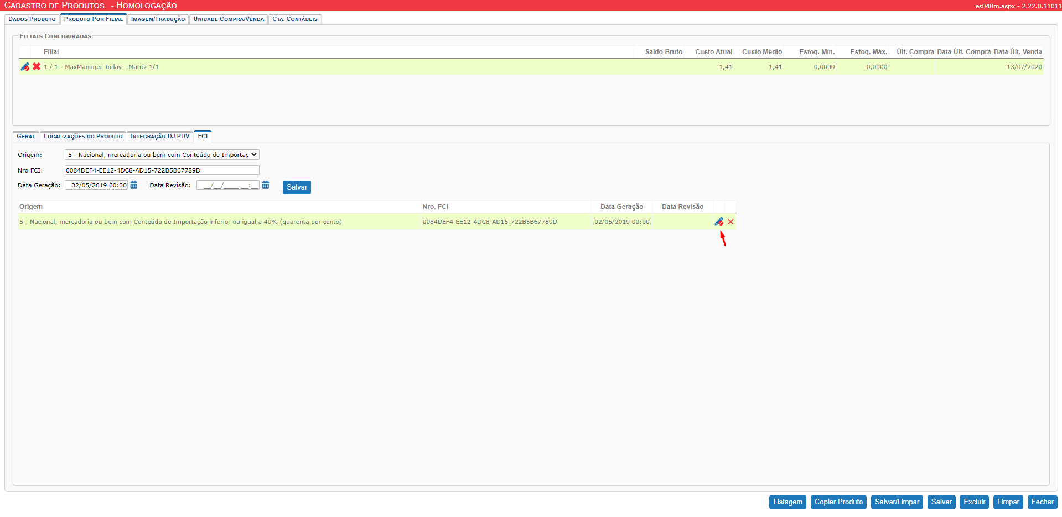Click the 13/07/2020 date cell
Screen dimensions: 1062x517
tap(1024, 67)
